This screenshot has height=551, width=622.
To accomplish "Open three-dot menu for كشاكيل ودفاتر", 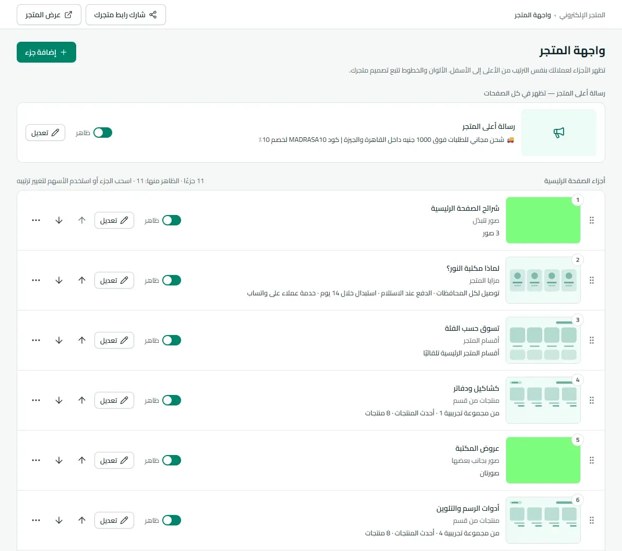I will (x=35, y=400).
